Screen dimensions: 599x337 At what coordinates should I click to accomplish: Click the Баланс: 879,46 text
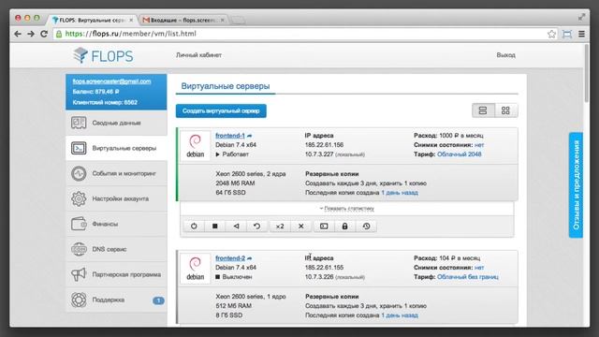[95, 92]
